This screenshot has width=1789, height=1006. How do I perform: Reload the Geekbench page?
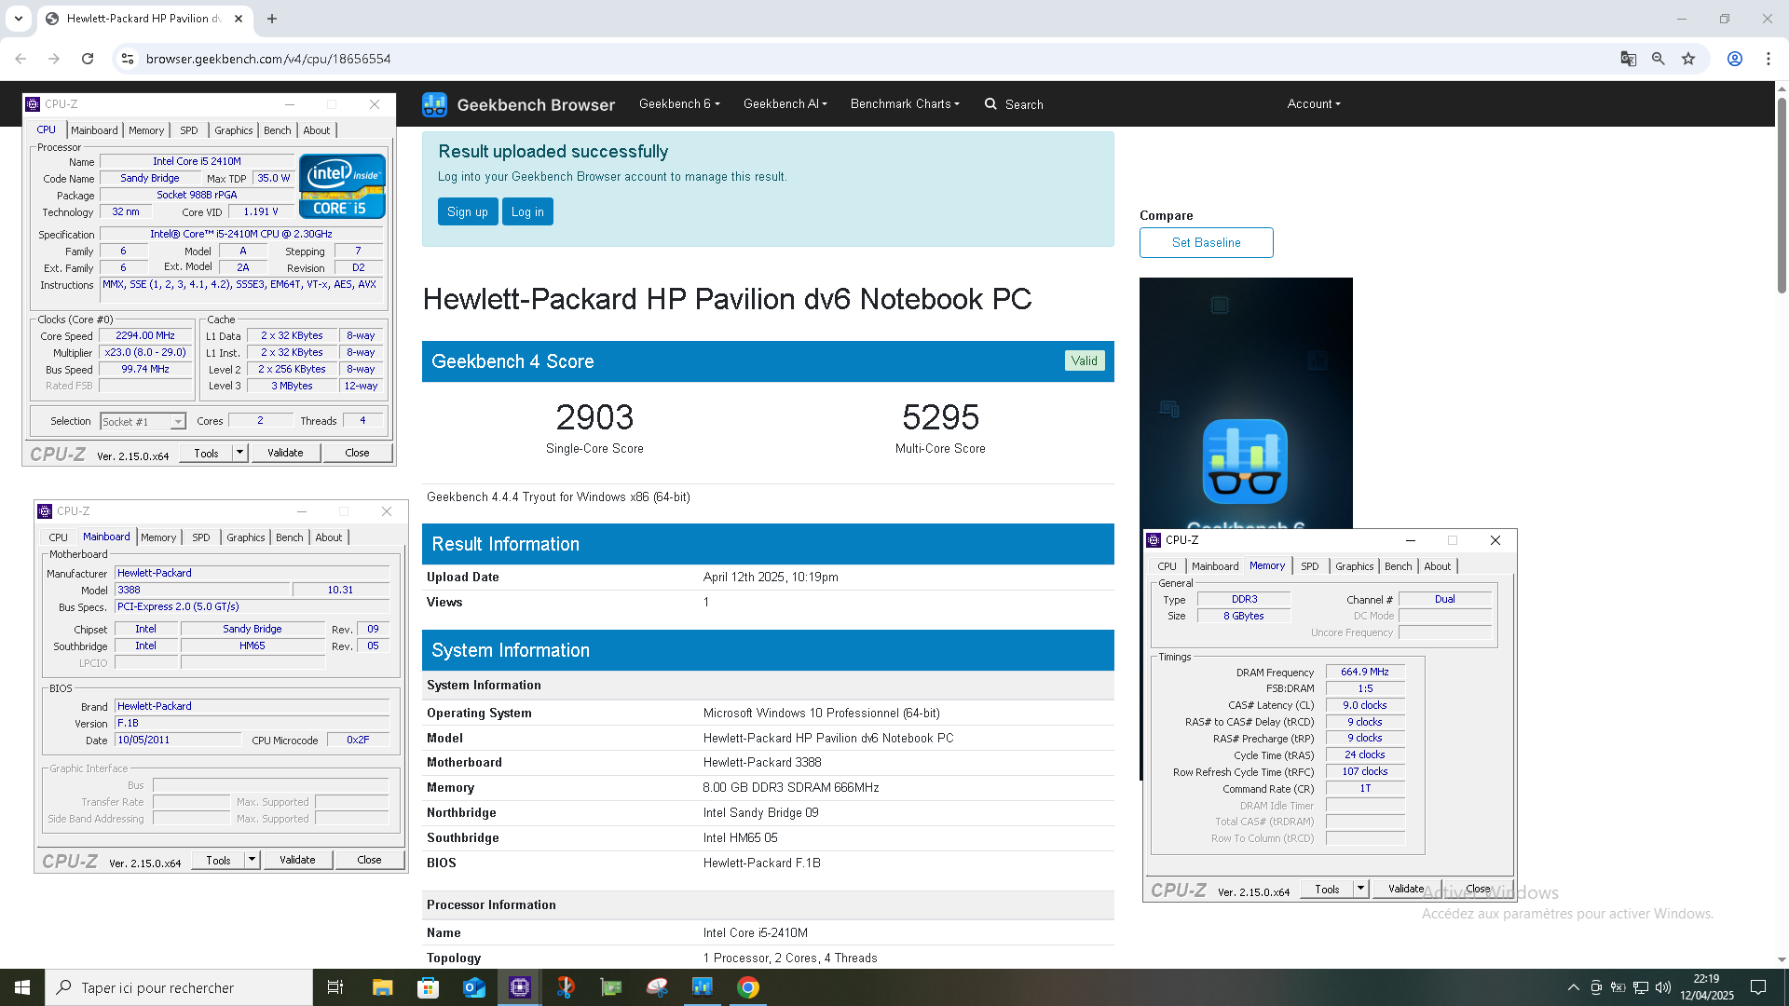tap(88, 59)
